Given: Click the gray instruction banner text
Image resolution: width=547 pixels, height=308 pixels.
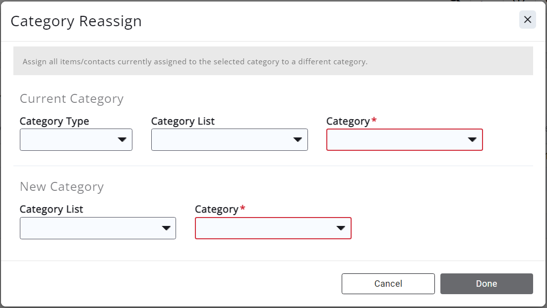Looking at the screenshot, I should click(195, 62).
